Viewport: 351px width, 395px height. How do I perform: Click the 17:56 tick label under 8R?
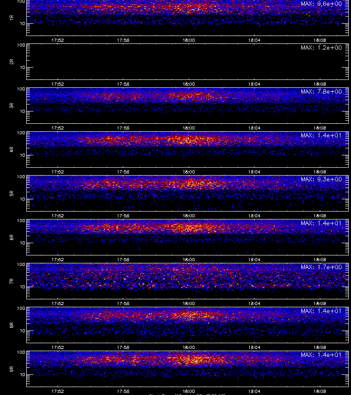(123, 348)
